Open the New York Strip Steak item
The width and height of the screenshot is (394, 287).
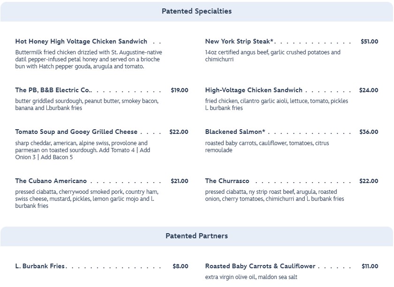click(x=239, y=42)
